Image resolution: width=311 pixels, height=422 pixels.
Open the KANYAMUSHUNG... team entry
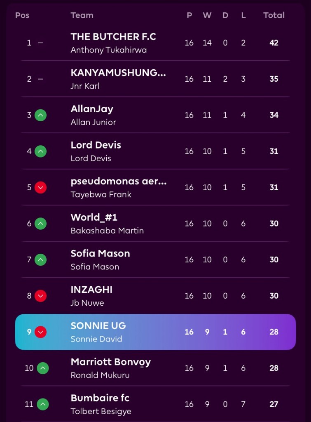pos(118,73)
